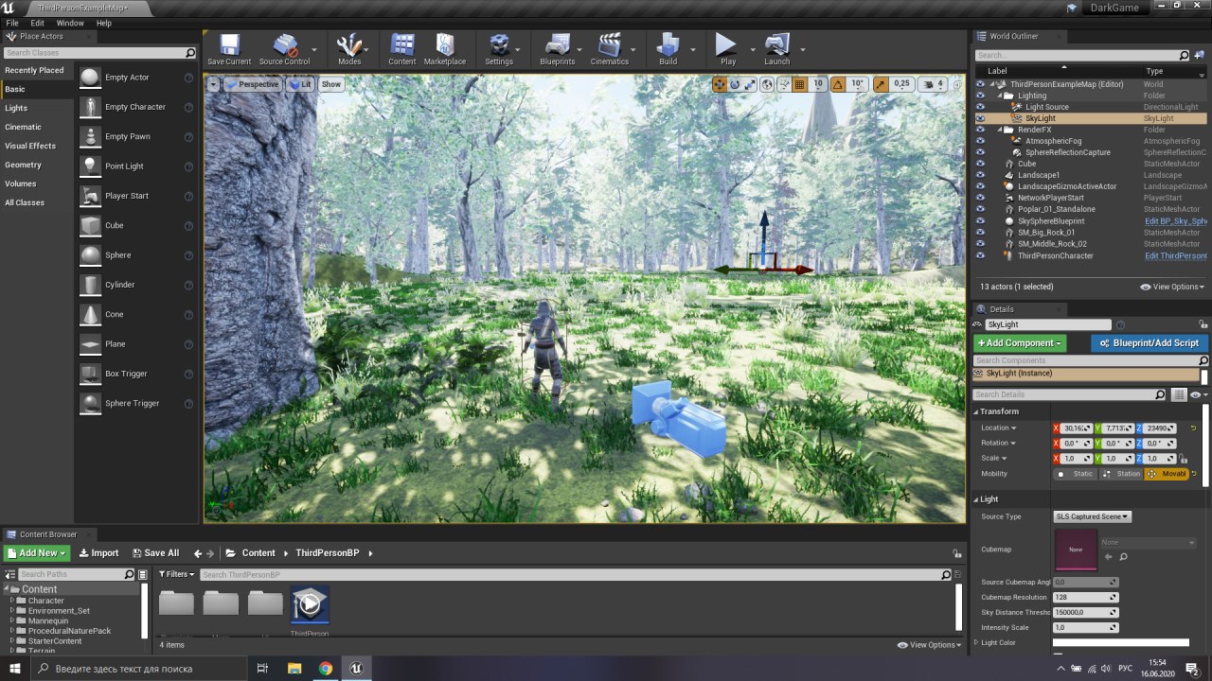Open the Blueprints toolbar button

(x=558, y=49)
